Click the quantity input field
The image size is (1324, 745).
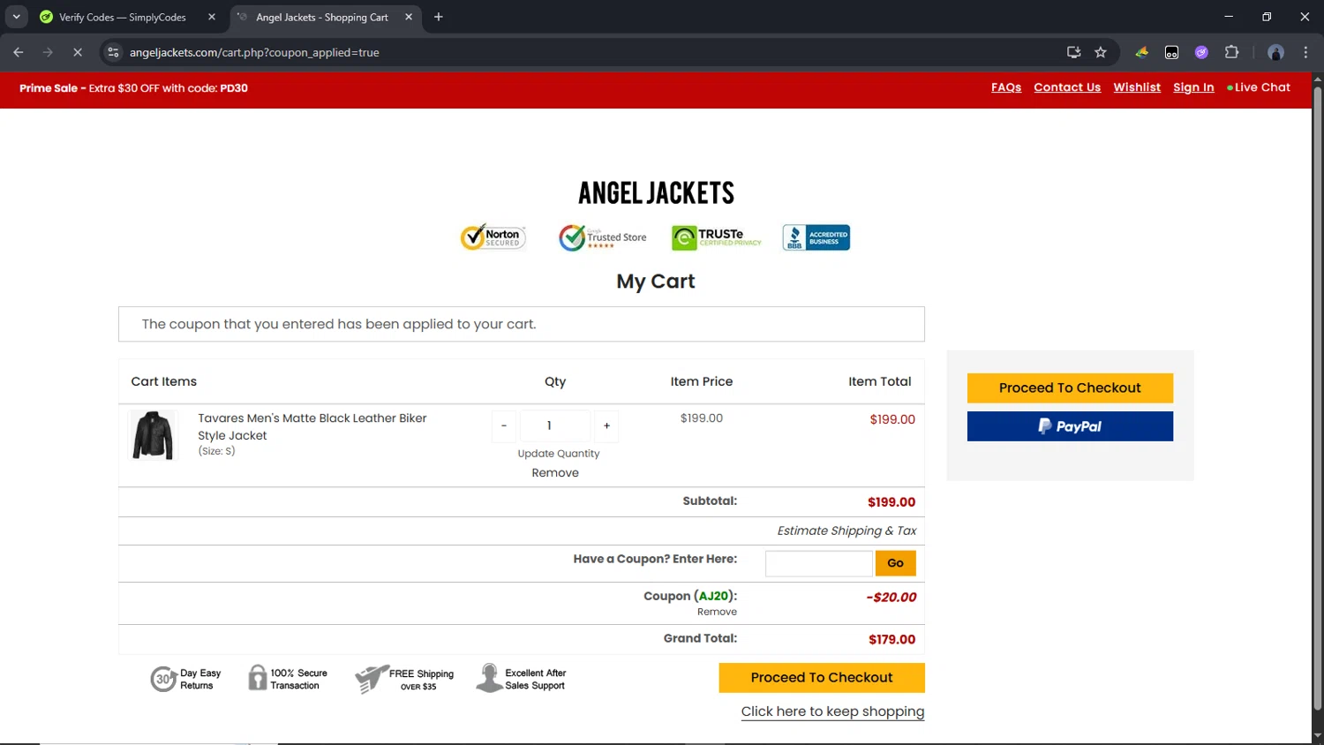pyautogui.click(x=555, y=425)
